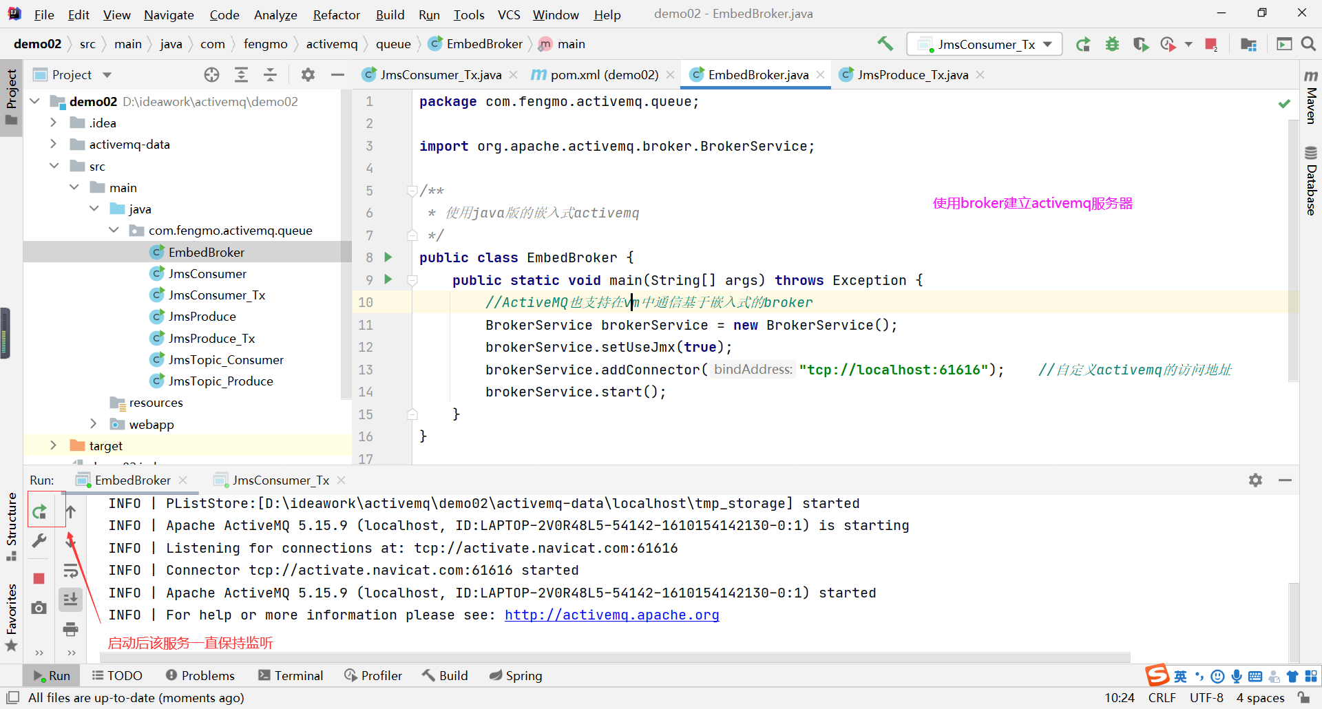Stop the running process in toolbar

(1211, 44)
